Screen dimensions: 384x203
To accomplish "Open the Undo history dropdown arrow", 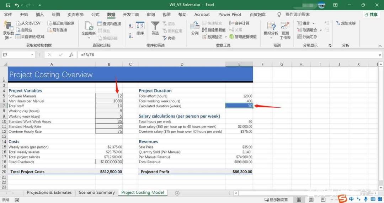I will coord(22,5).
